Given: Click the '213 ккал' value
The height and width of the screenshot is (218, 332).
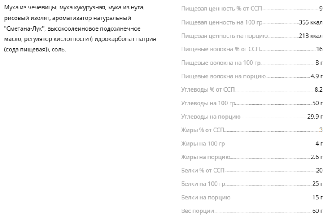Looking at the screenshot, I should pyautogui.click(x=311, y=36).
